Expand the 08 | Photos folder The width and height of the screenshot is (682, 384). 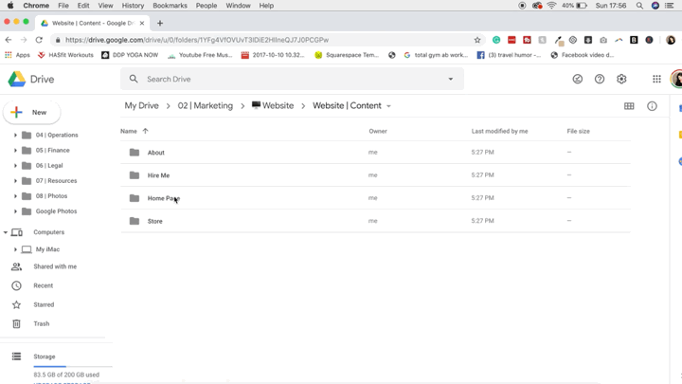point(15,196)
